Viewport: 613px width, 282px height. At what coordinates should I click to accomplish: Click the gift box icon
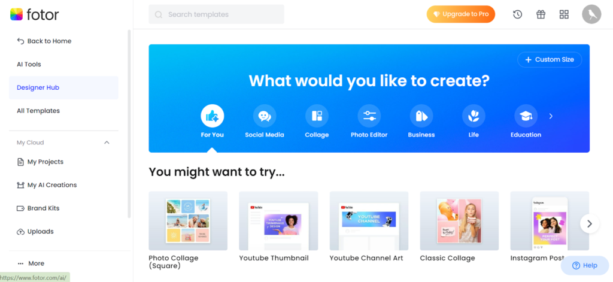point(541,14)
